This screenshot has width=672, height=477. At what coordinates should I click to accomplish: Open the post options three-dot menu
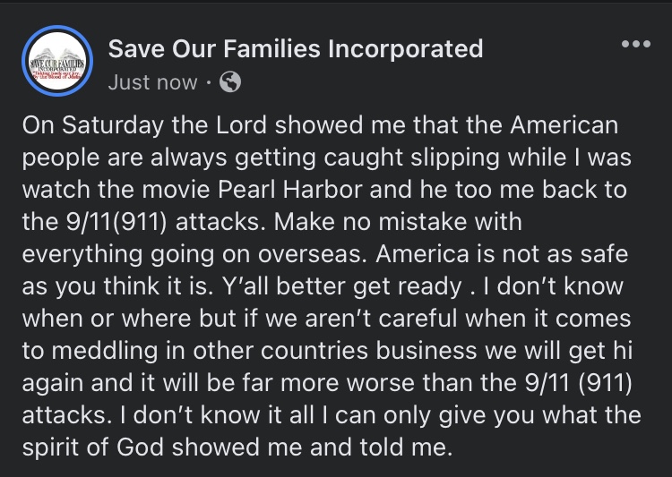pos(635,45)
